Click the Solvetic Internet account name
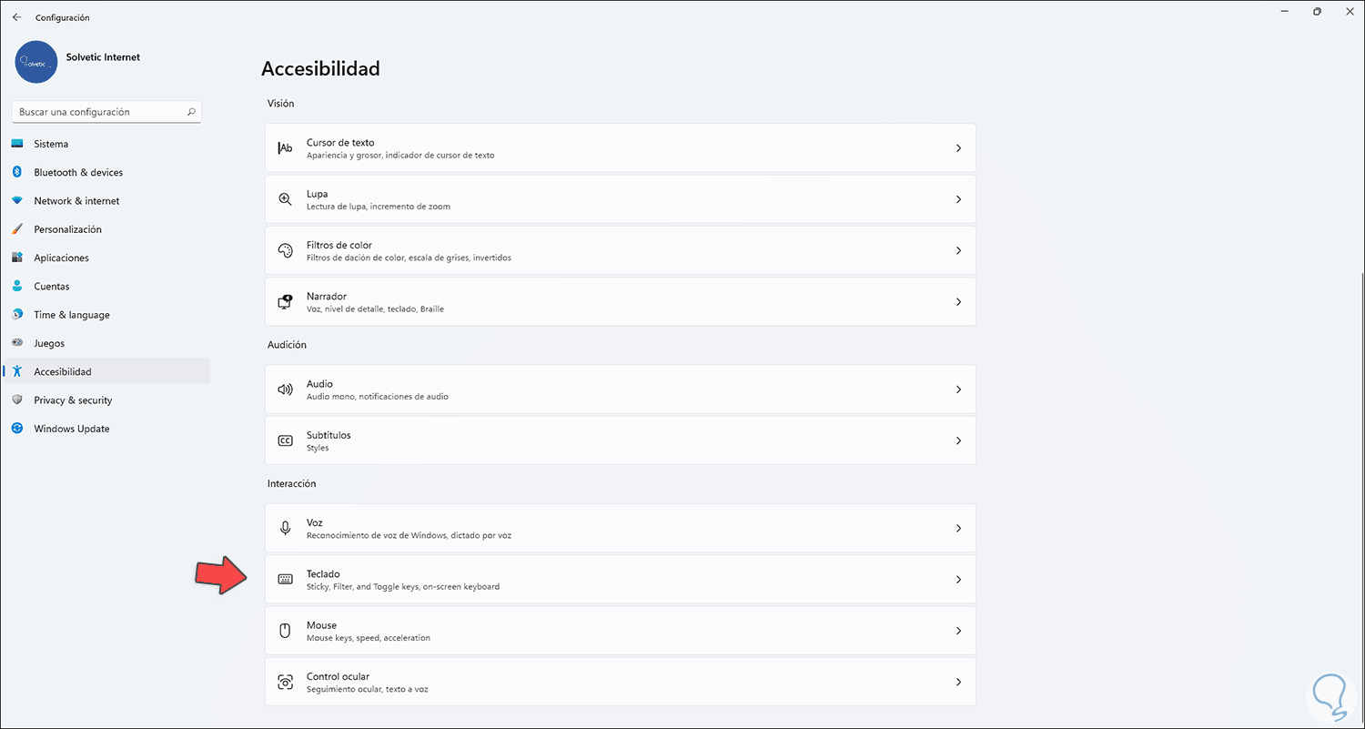 click(x=103, y=57)
